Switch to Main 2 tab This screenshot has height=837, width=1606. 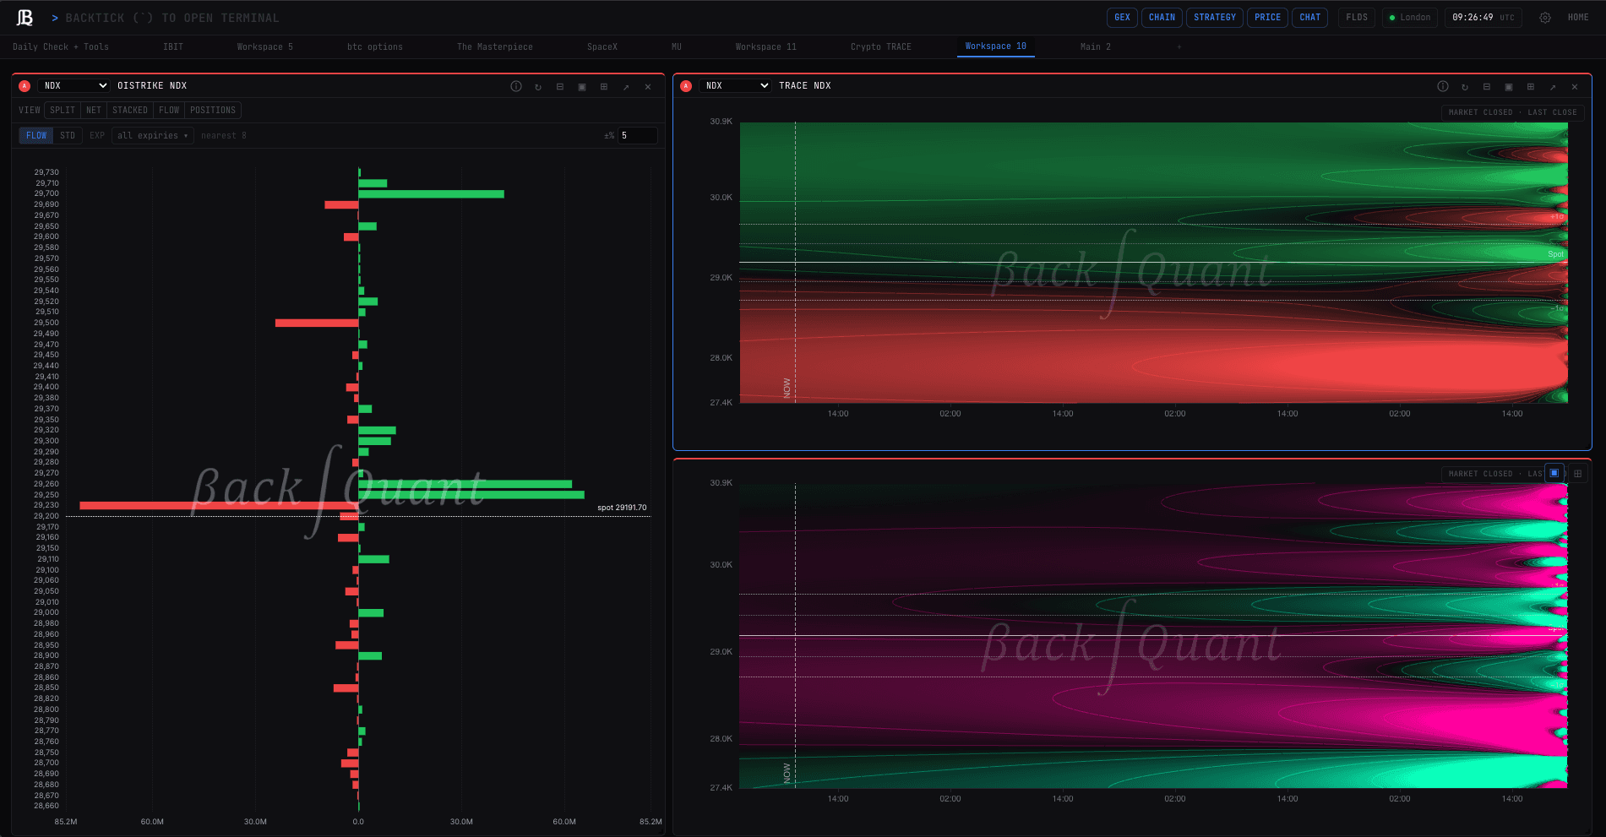(1096, 47)
